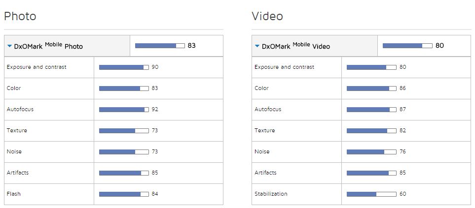Viewport: 475px width, 208px height.
Task: Click the Stabilization bar showing 60
Action: click(371, 194)
